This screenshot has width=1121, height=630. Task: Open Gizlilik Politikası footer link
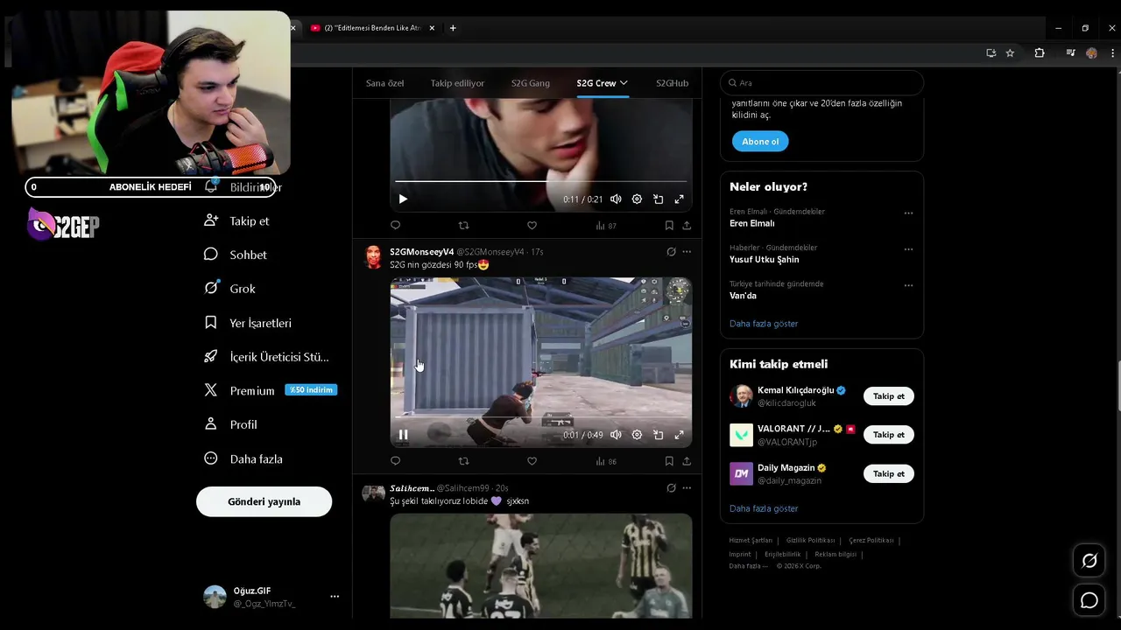click(810, 541)
